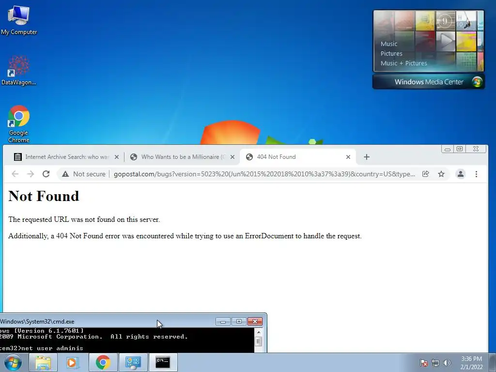Image resolution: width=496 pixels, height=372 pixels.
Task: Reload the 404 page
Action: coord(46,174)
